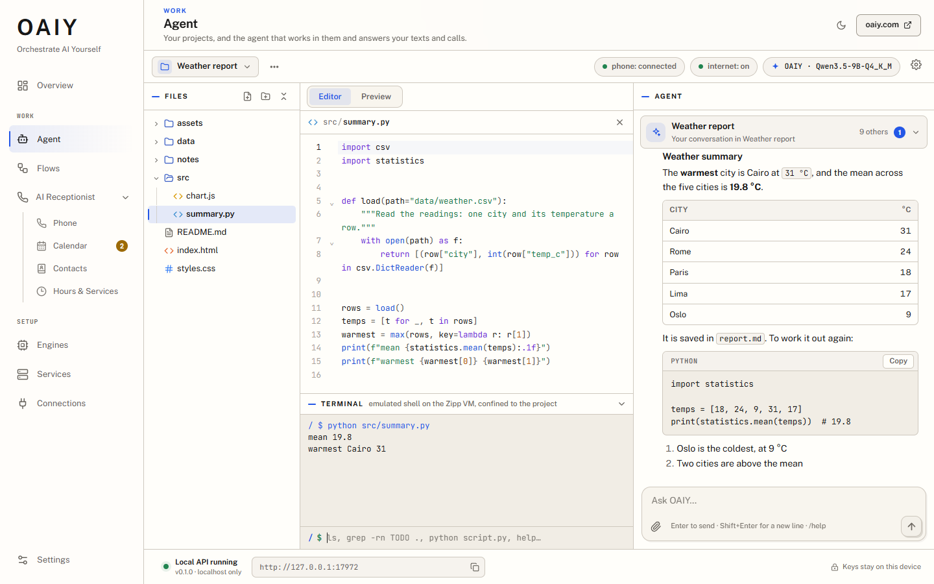Collapse the AI Receptionist submenu
The height and width of the screenshot is (584, 934).
(125, 197)
